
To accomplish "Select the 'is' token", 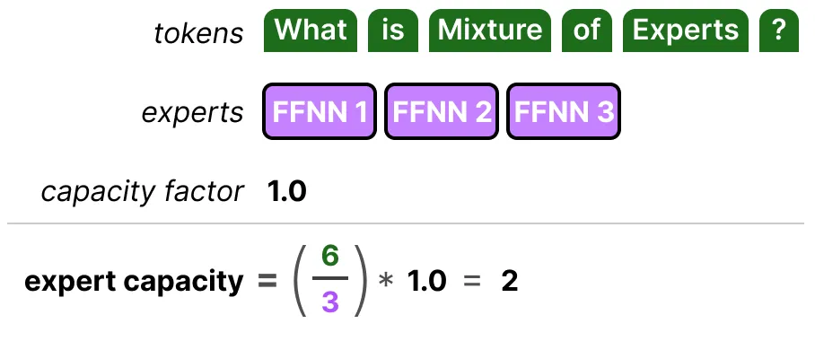I will (393, 31).
